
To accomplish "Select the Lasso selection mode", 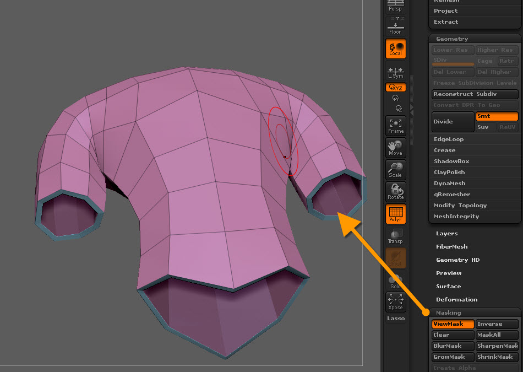I will point(396,319).
